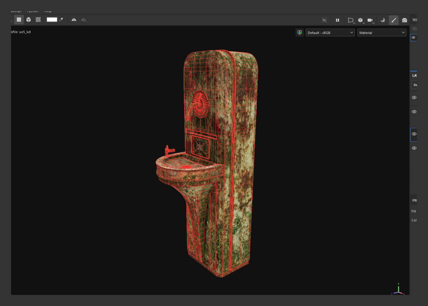
Task: Select the checker pattern icon
Action: tap(38, 20)
